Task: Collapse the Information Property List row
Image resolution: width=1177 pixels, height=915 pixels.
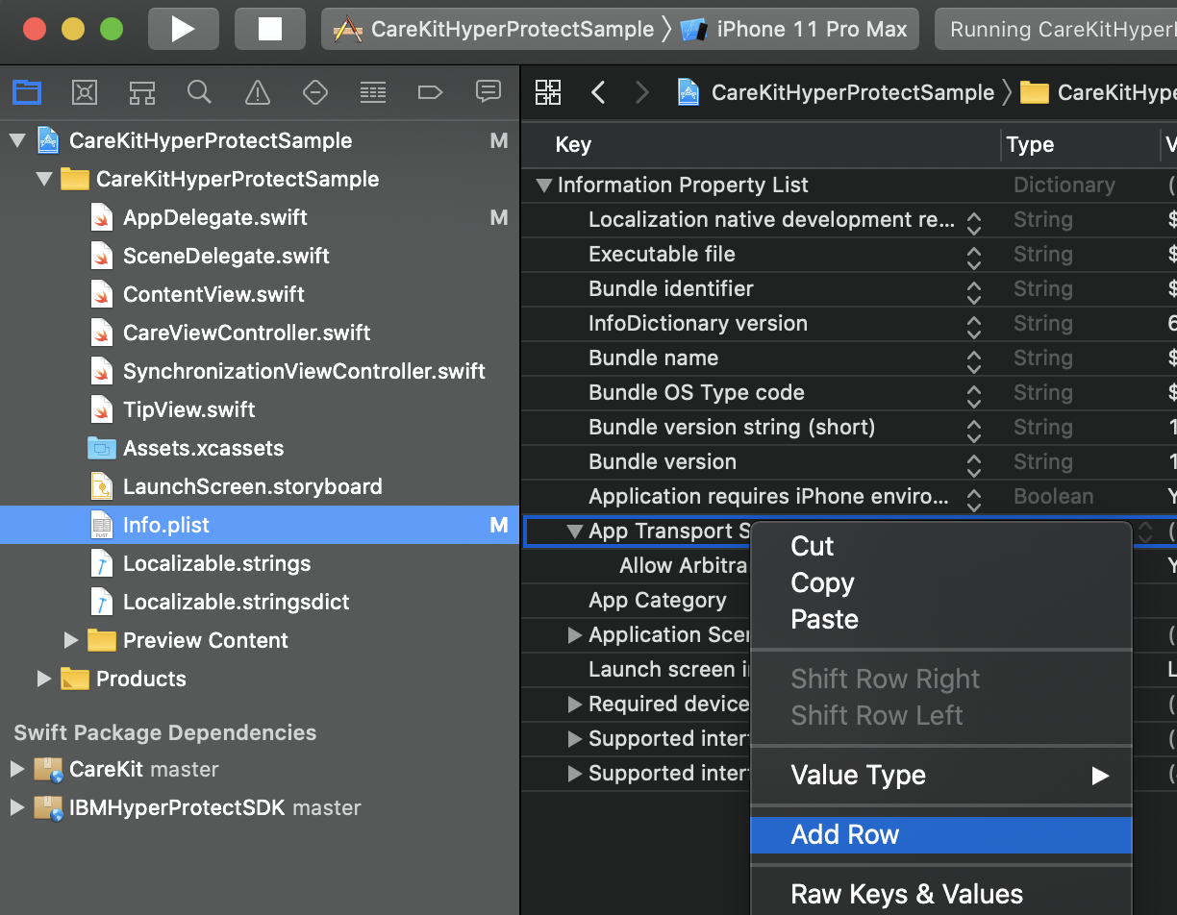Action: click(545, 185)
